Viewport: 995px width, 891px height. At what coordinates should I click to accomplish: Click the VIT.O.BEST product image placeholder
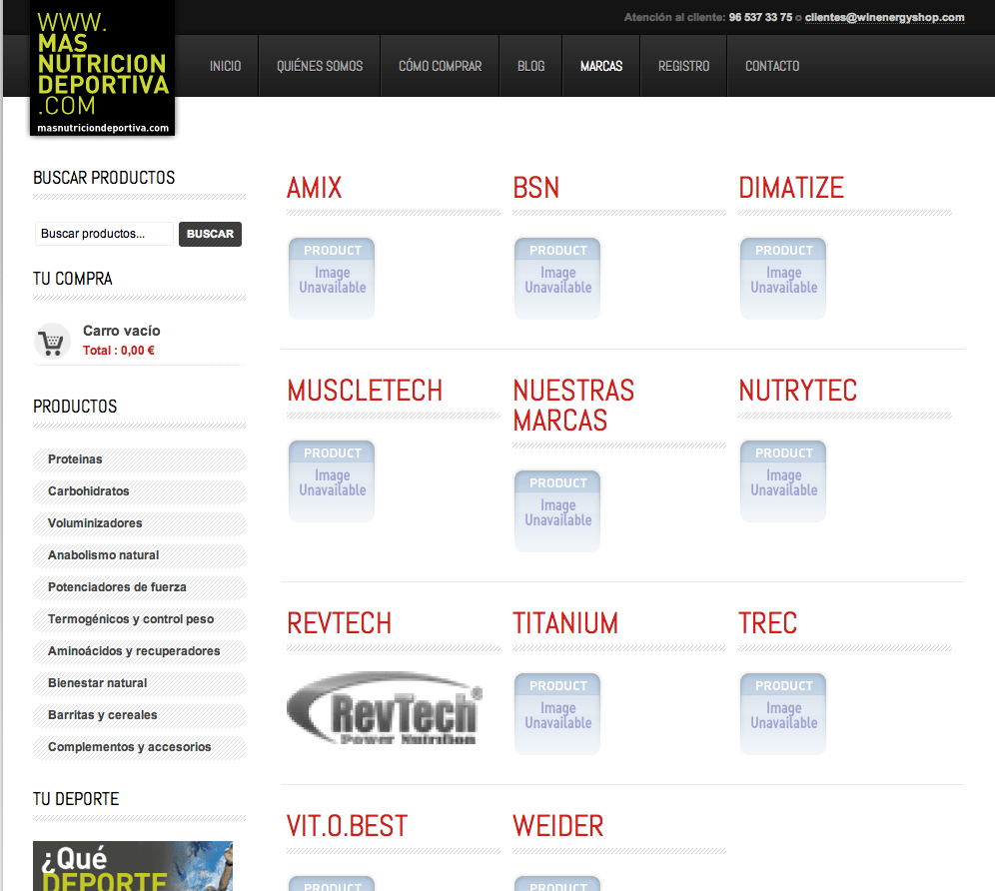tap(332, 883)
